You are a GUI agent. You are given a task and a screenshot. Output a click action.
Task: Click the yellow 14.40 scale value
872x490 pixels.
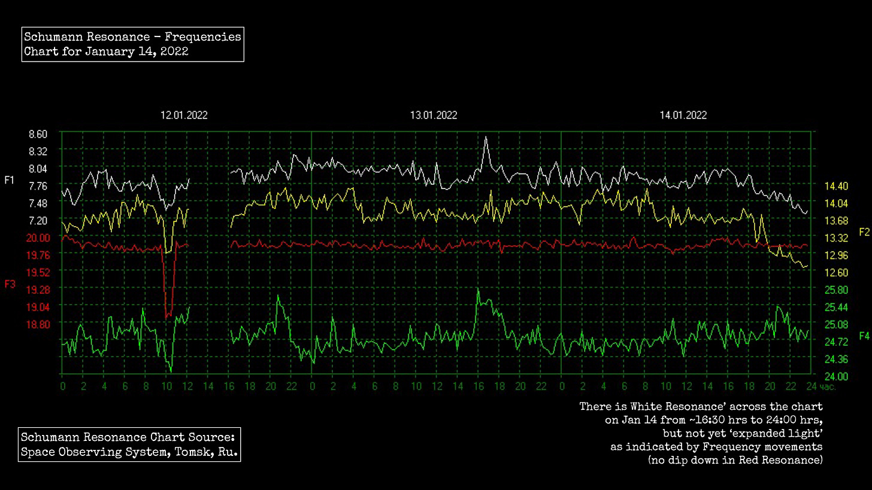[x=836, y=186]
